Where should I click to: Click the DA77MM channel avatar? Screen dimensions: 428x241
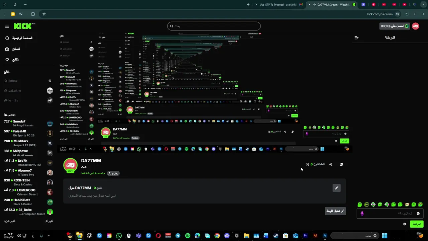click(x=70, y=165)
